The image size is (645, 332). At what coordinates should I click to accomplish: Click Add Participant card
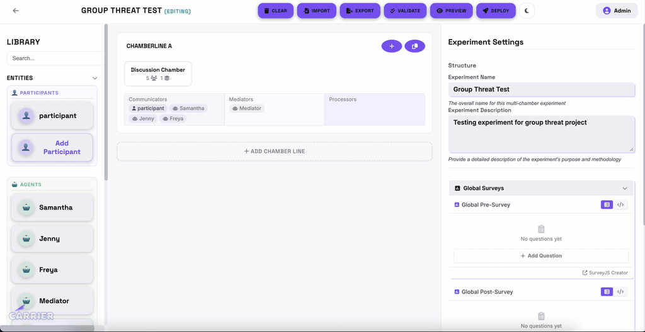[x=52, y=147]
